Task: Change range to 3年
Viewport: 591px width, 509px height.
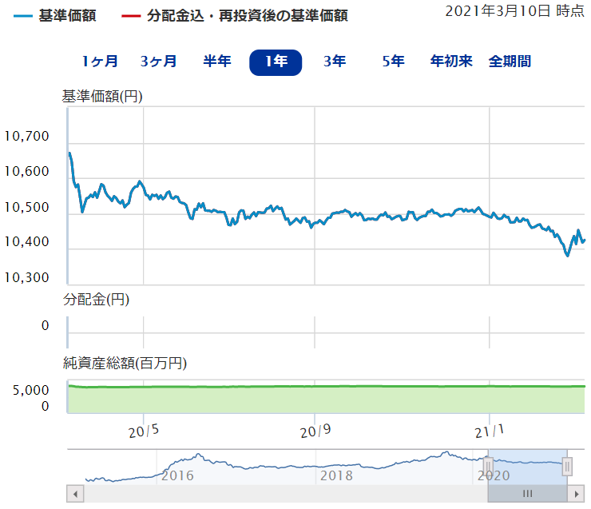Action: click(x=335, y=62)
